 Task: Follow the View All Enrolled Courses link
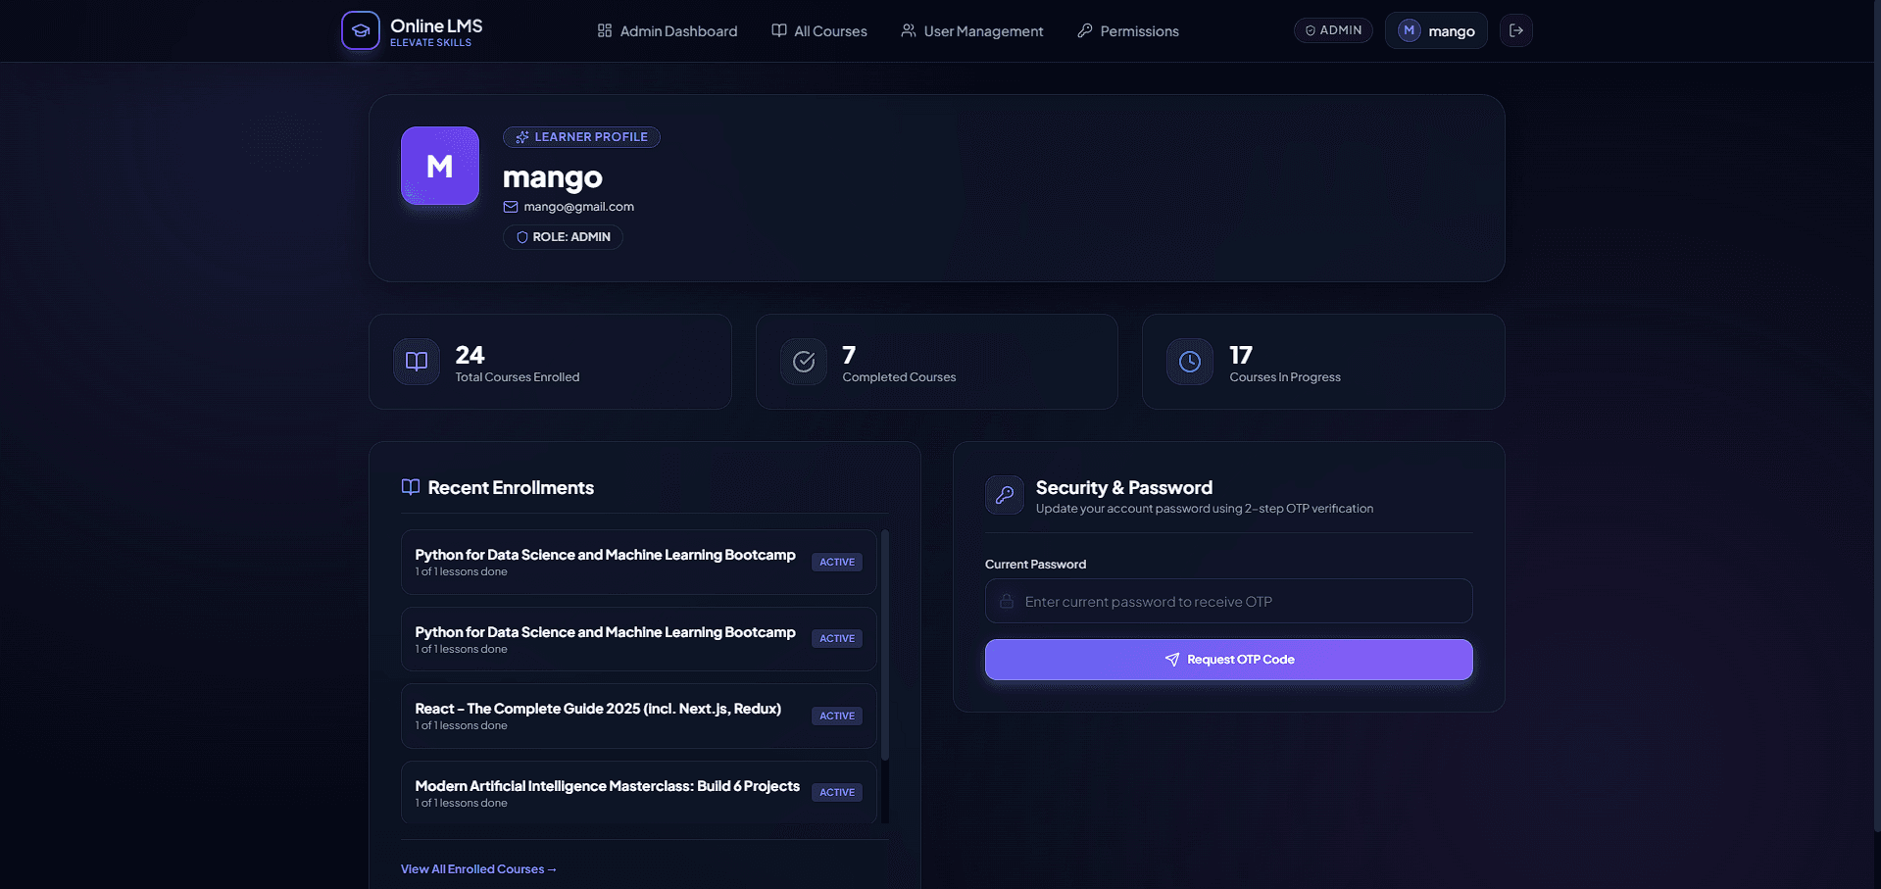pyautogui.click(x=478, y=869)
